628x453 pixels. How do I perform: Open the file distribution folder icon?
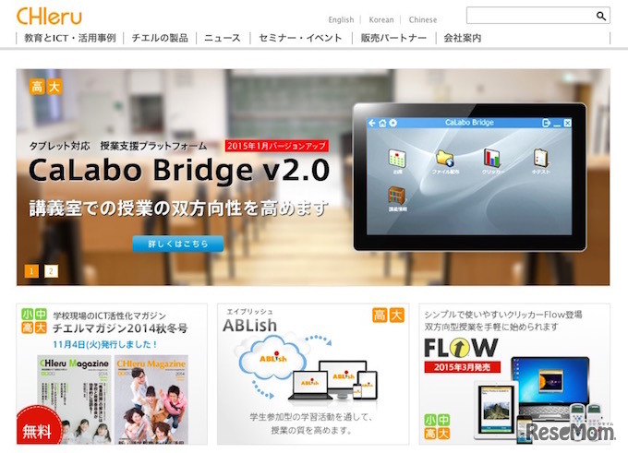[x=445, y=159]
